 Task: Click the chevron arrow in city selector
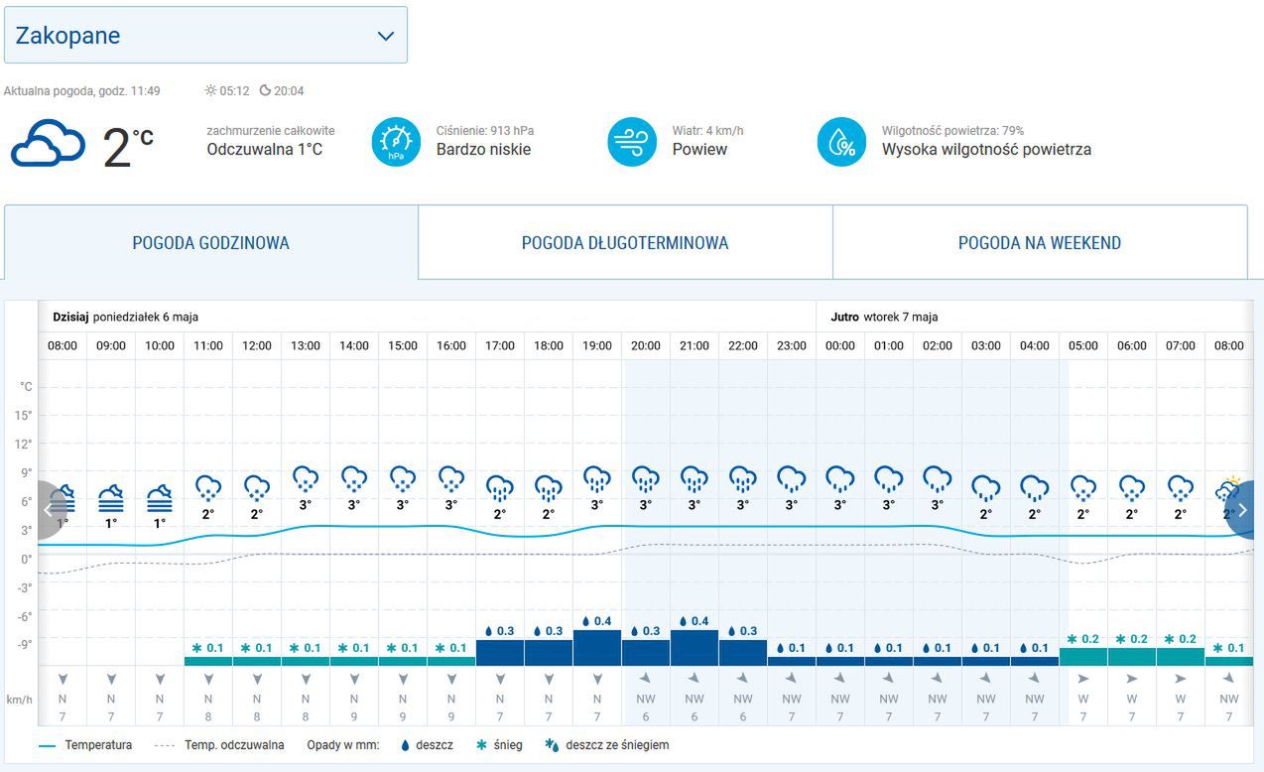(x=386, y=37)
